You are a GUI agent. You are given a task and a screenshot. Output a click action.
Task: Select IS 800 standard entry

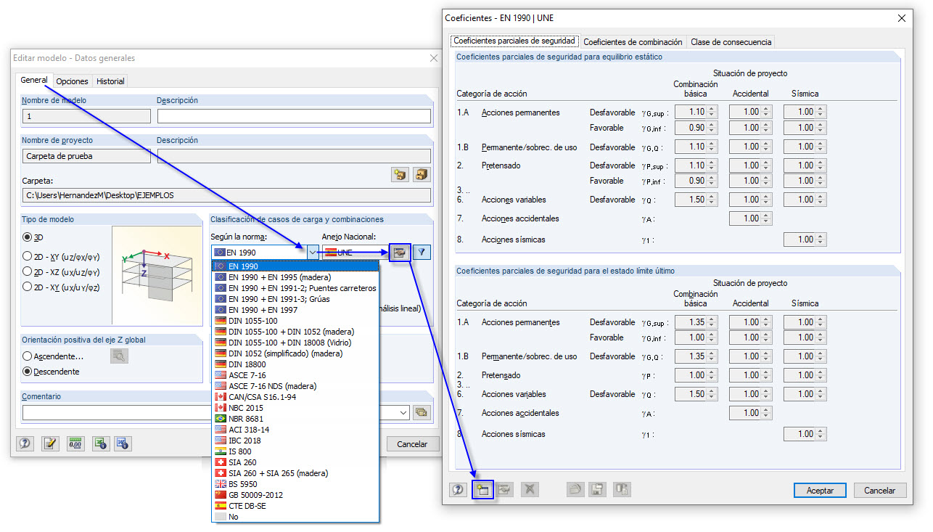[295, 451]
